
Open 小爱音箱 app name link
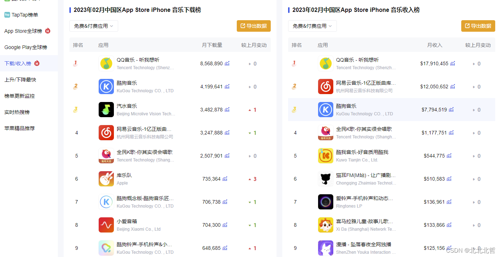point(127,221)
